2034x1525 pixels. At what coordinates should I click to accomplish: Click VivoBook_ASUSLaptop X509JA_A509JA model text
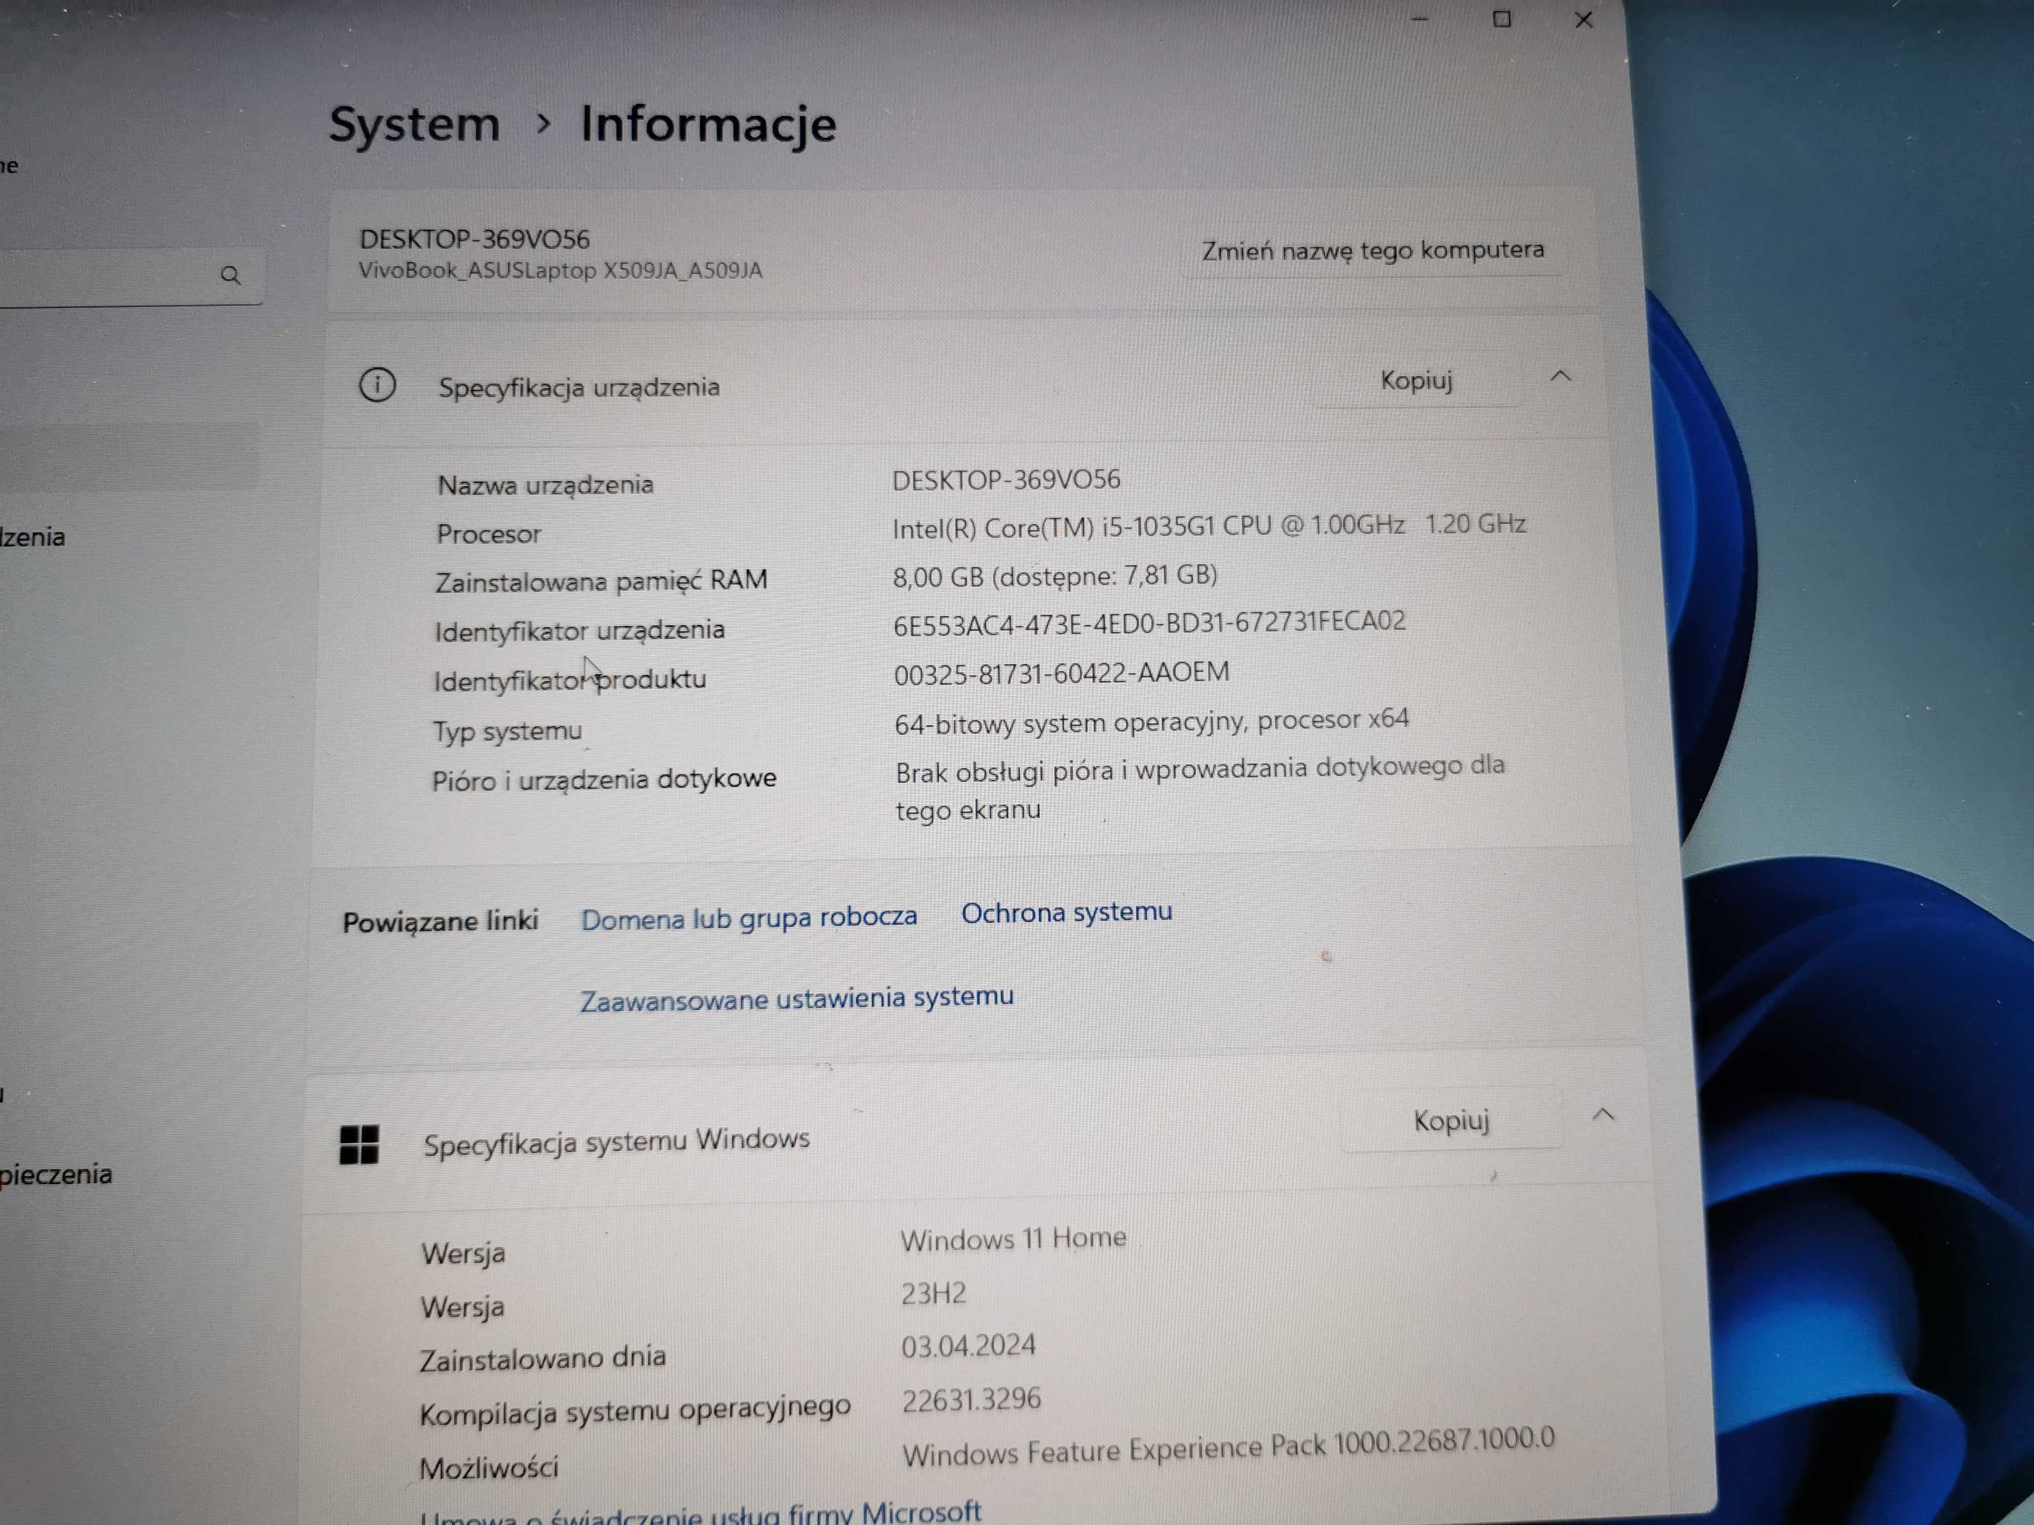560,270
